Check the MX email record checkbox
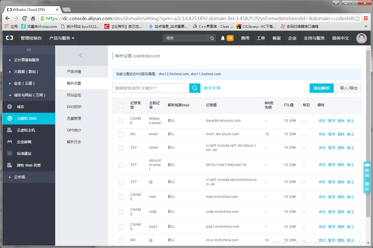373x248 pixels. [121, 134]
